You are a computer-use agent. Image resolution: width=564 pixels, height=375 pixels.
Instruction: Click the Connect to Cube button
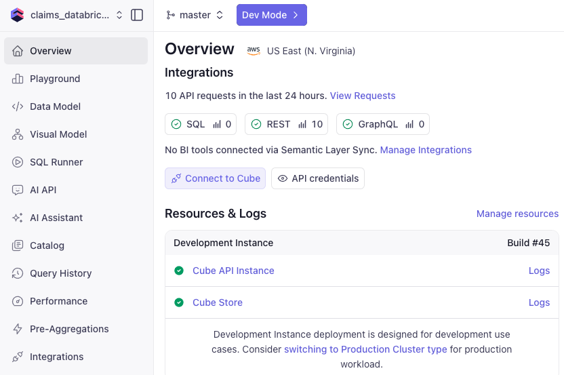click(215, 178)
